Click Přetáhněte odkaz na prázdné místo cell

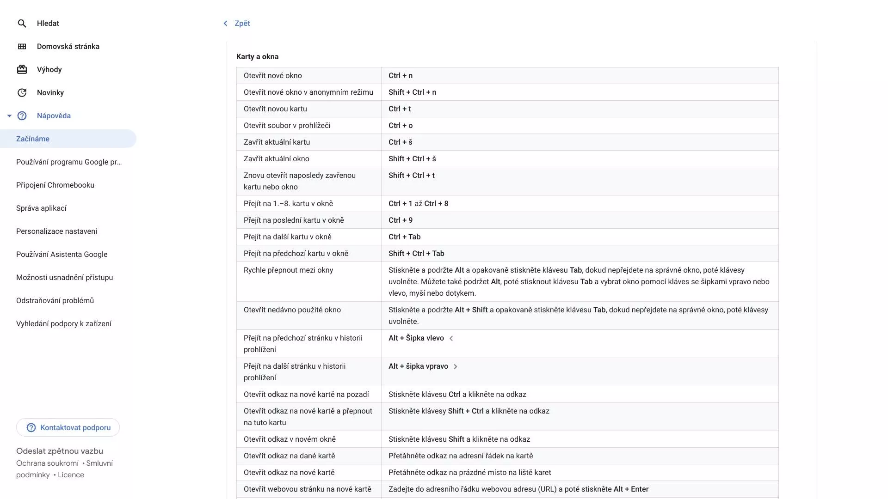tap(580, 472)
